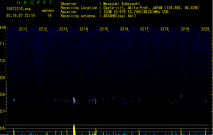Click the 2211 time marker
The image size is (213, 135).
23,29
